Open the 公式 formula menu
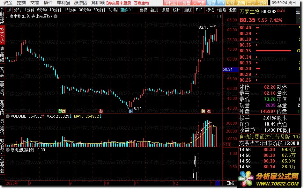304x189 pixels. click(x=251, y=3)
